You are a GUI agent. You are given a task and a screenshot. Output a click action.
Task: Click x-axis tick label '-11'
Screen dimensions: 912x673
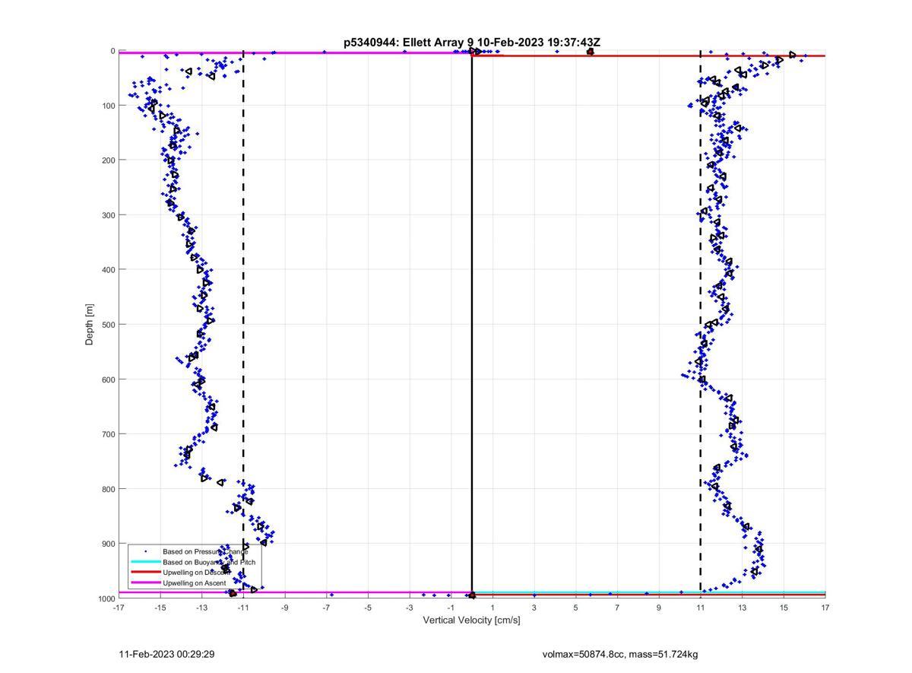coord(243,608)
